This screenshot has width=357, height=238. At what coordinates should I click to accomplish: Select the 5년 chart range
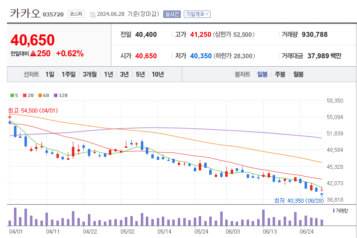[x=140, y=74]
